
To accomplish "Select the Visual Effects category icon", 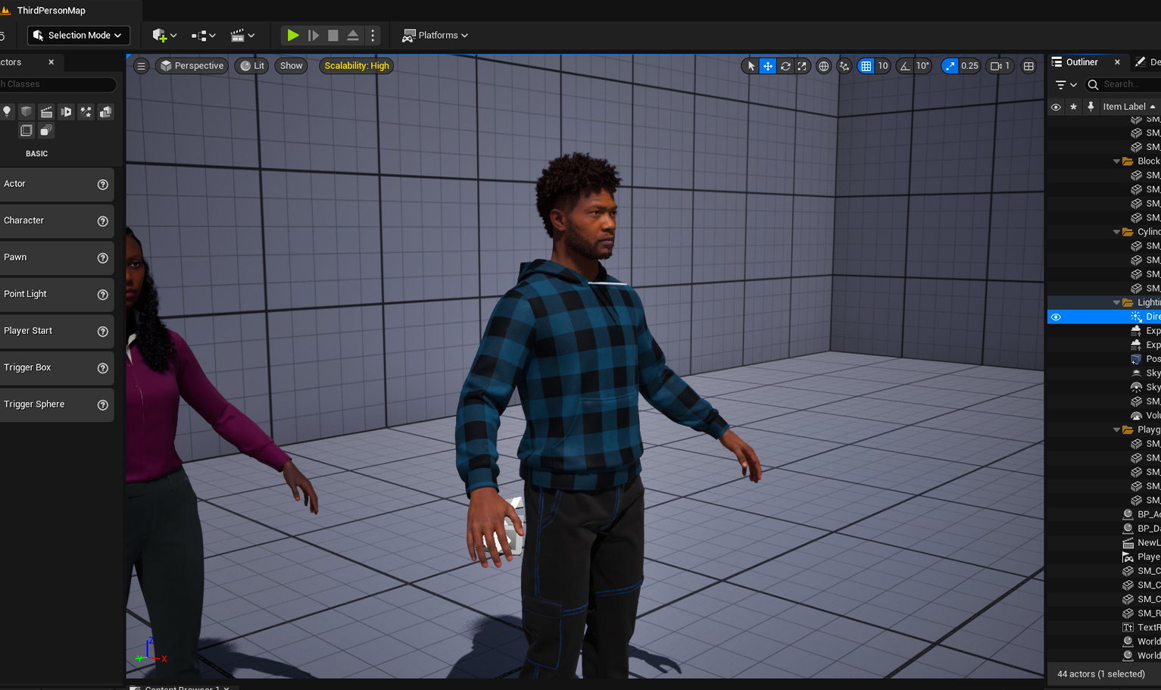I will point(86,111).
